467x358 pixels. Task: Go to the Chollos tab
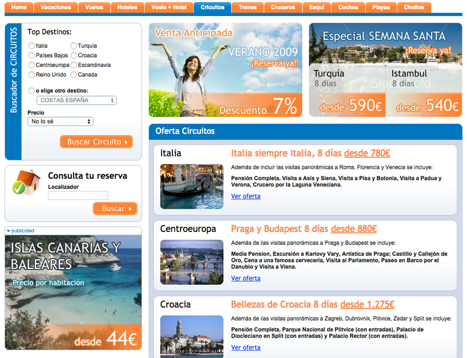click(414, 7)
